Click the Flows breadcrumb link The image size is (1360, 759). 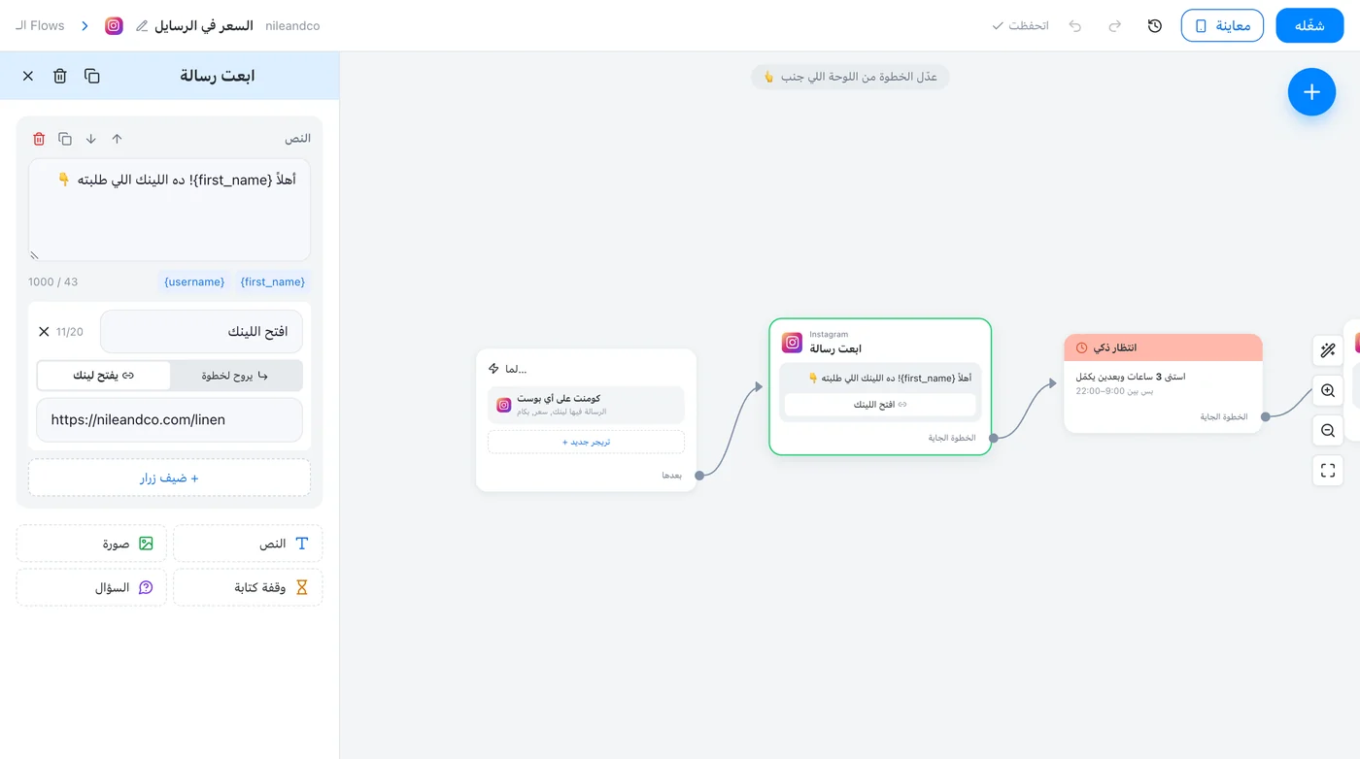point(40,26)
